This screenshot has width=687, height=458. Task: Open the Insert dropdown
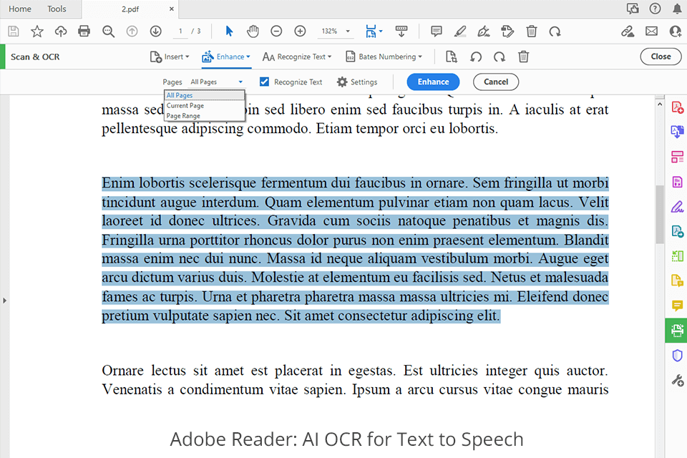pyautogui.click(x=170, y=57)
